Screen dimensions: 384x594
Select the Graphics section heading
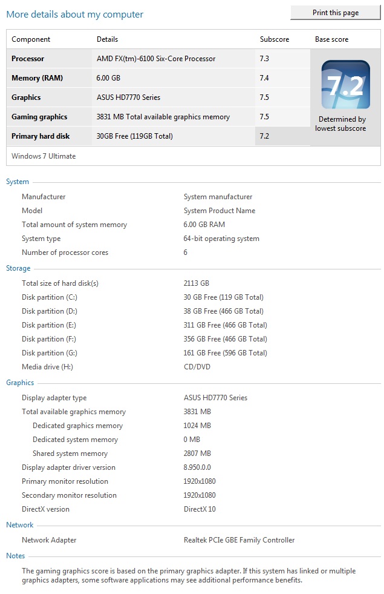(x=20, y=383)
